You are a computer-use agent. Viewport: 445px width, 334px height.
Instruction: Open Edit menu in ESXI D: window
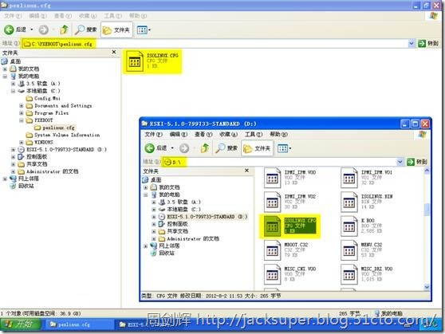pos(179,134)
